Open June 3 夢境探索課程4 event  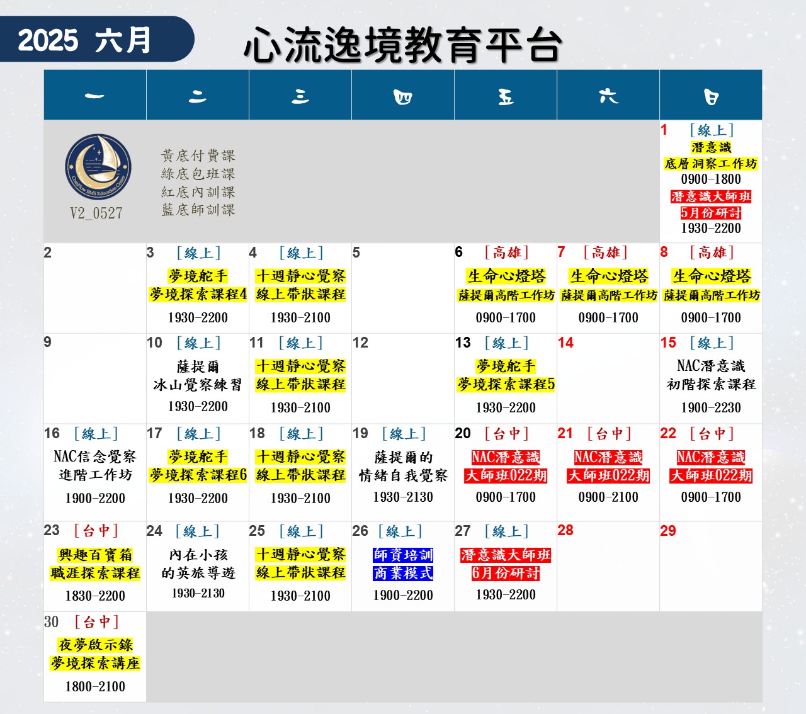point(198,286)
